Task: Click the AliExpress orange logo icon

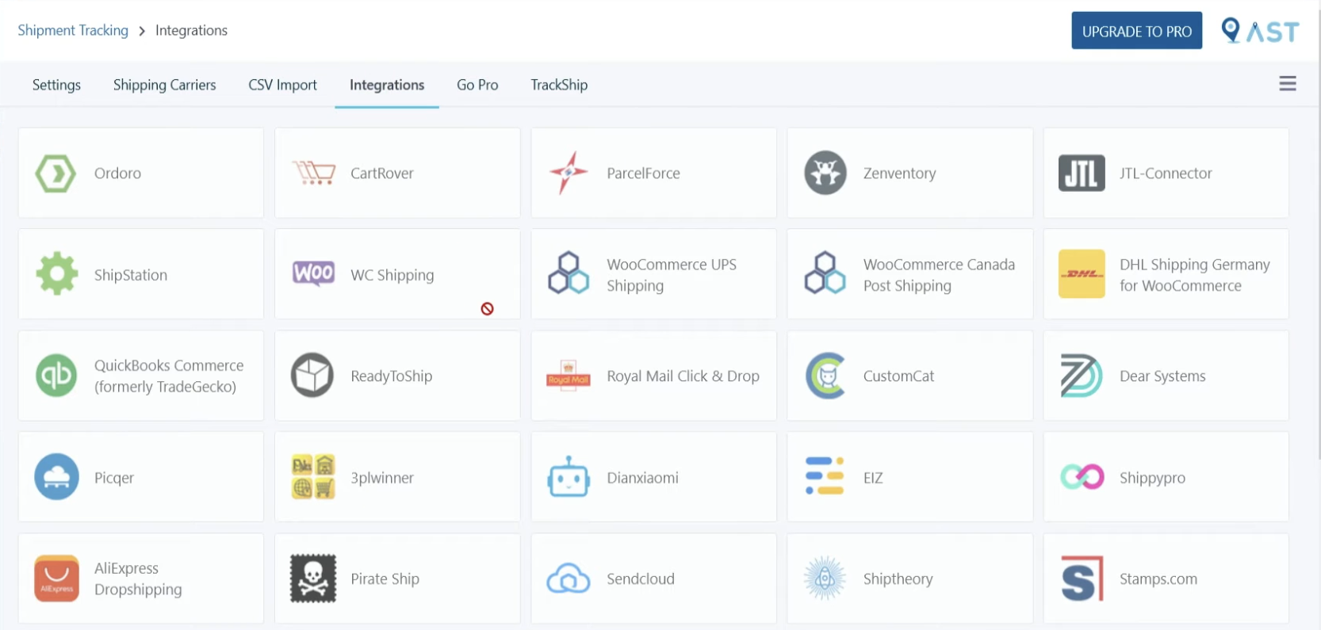Action: click(x=56, y=578)
